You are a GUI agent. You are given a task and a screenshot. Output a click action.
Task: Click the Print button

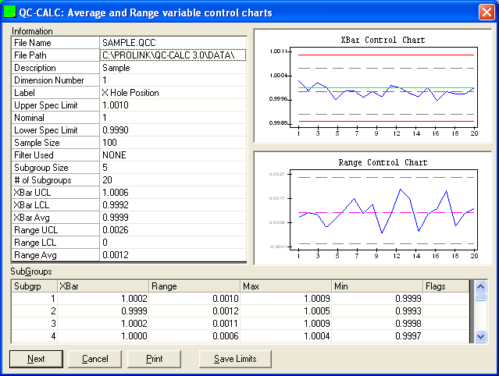154,359
